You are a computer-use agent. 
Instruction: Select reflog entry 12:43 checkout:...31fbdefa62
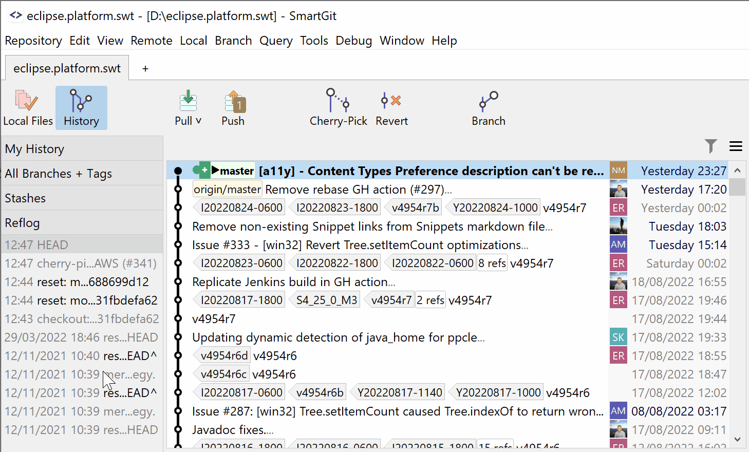tap(82, 319)
